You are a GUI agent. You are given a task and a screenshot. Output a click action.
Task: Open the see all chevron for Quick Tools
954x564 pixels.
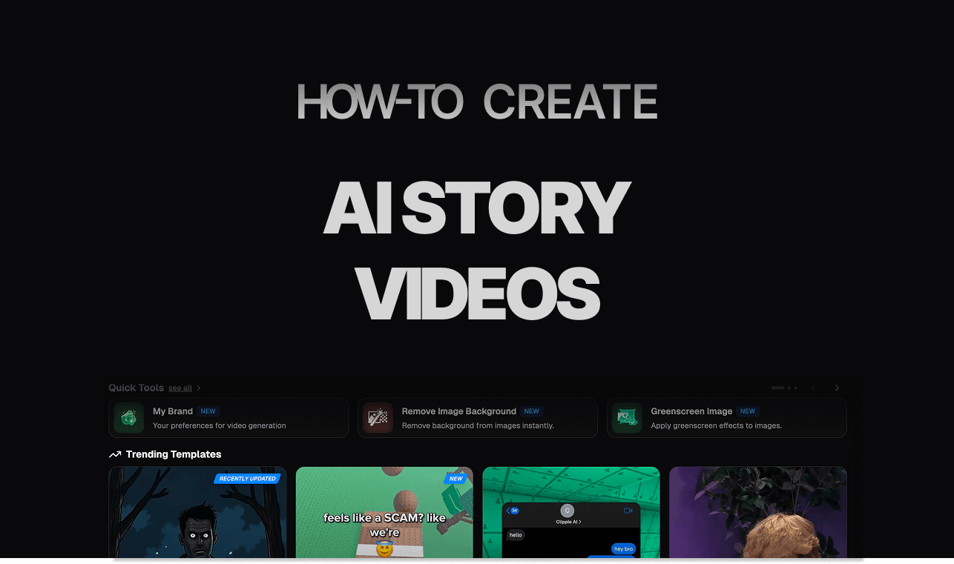click(x=197, y=387)
